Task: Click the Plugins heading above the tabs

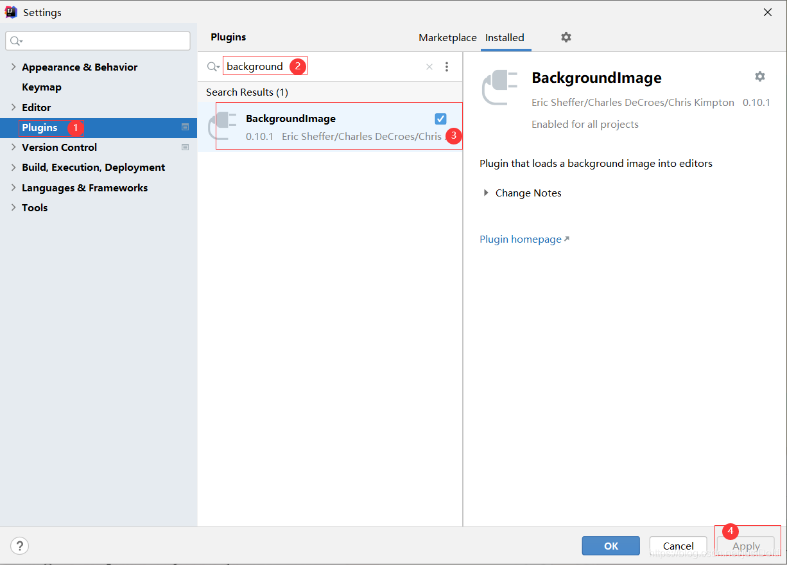Action: pos(228,37)
